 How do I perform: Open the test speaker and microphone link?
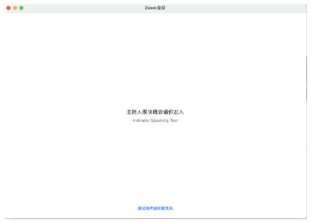pos(155,208)
